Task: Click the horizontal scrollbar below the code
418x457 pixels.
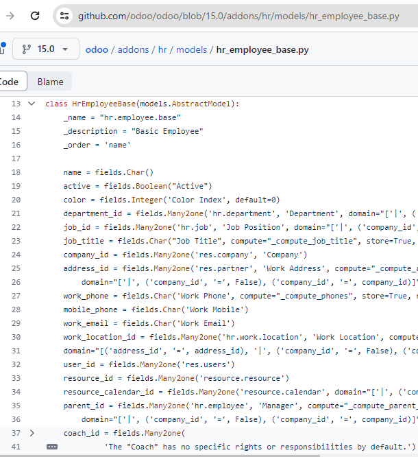Action: [x=160, y=456]
